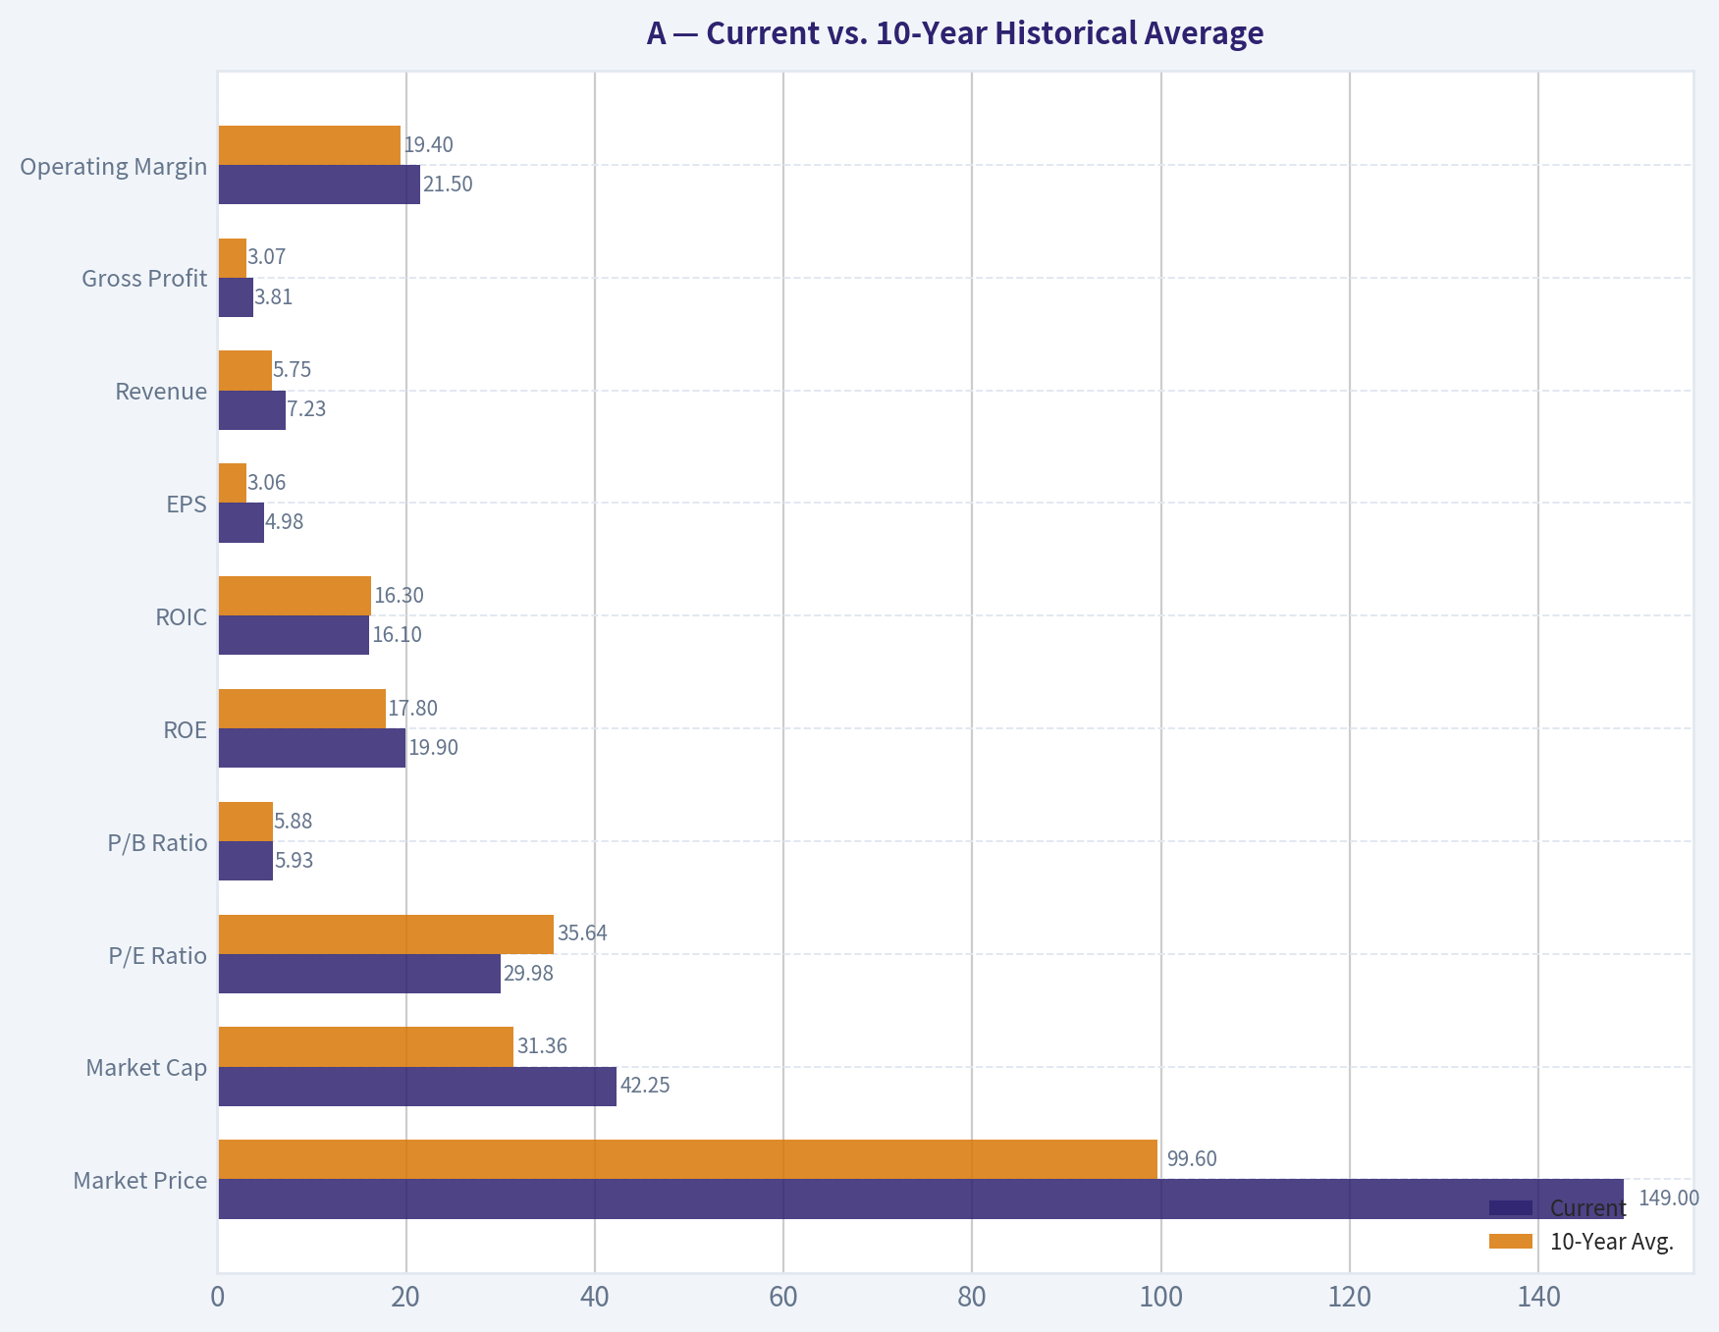Click the 10-Year Avg. legend color swatch
The height and width of the screenshot is (1332, 1719).
[1511, 1242]
